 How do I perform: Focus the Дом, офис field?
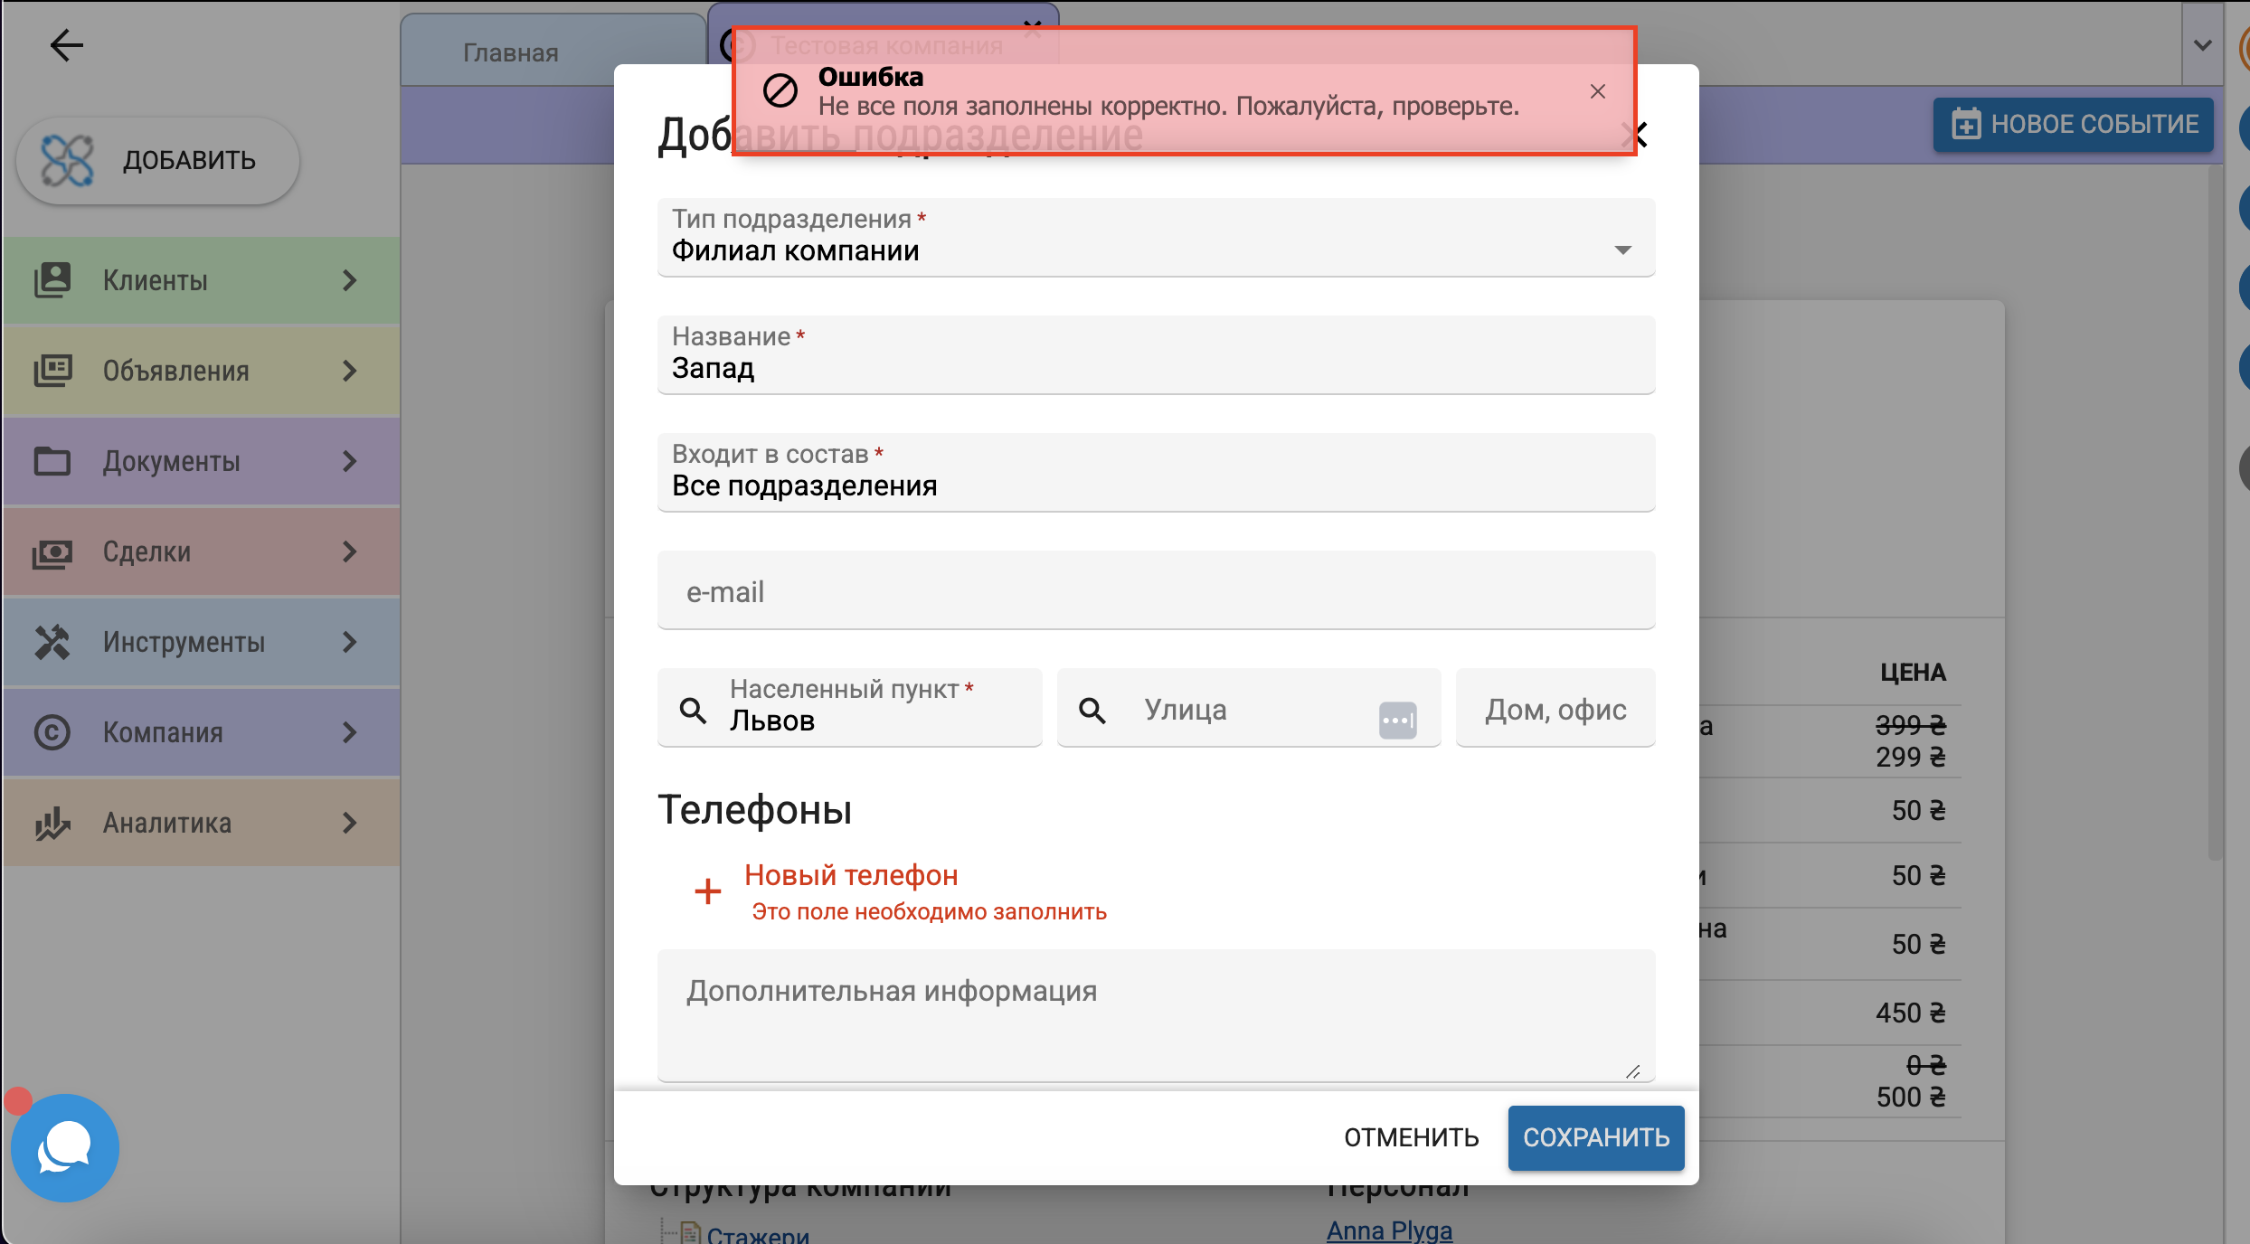pyautogui.click(x=1555, y=708)
